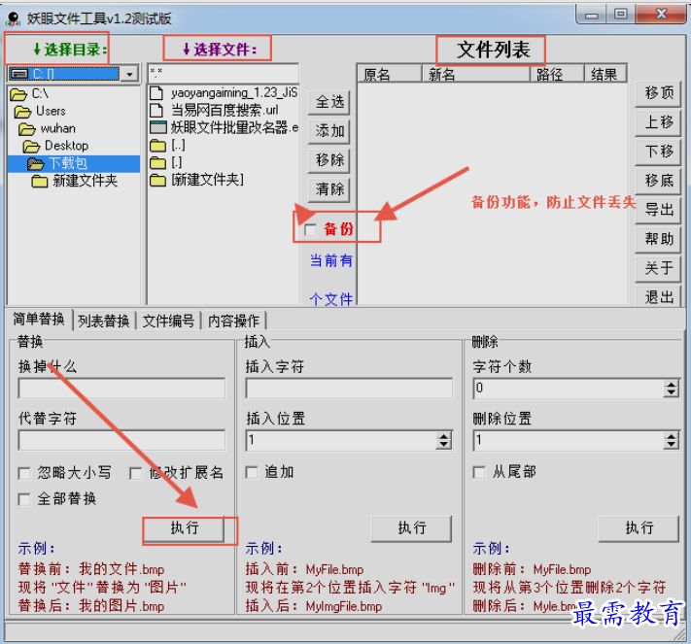The height and width of the screenshot is (644, 691).
Task: Switch to the 简单替换 tab
Action: pyautogui.click(x=39, y=320)
